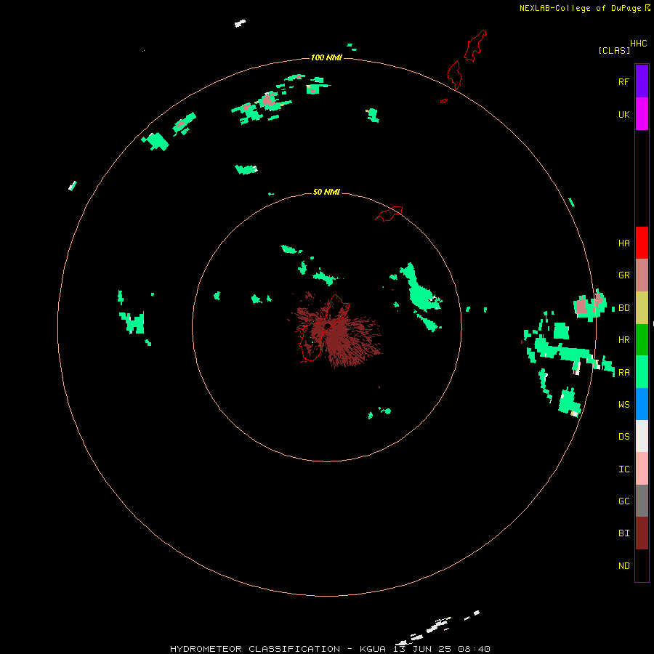
Task: Click the 'BD' legend label
Action: point(623,308)
